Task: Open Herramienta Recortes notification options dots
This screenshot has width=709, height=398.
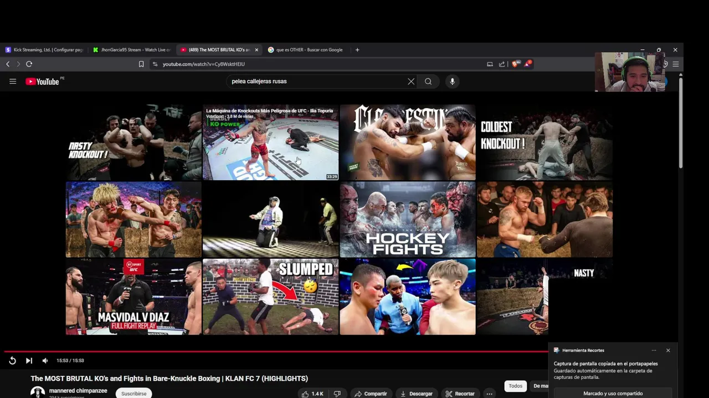Action: pyautogui.click(x=654, y=350)
